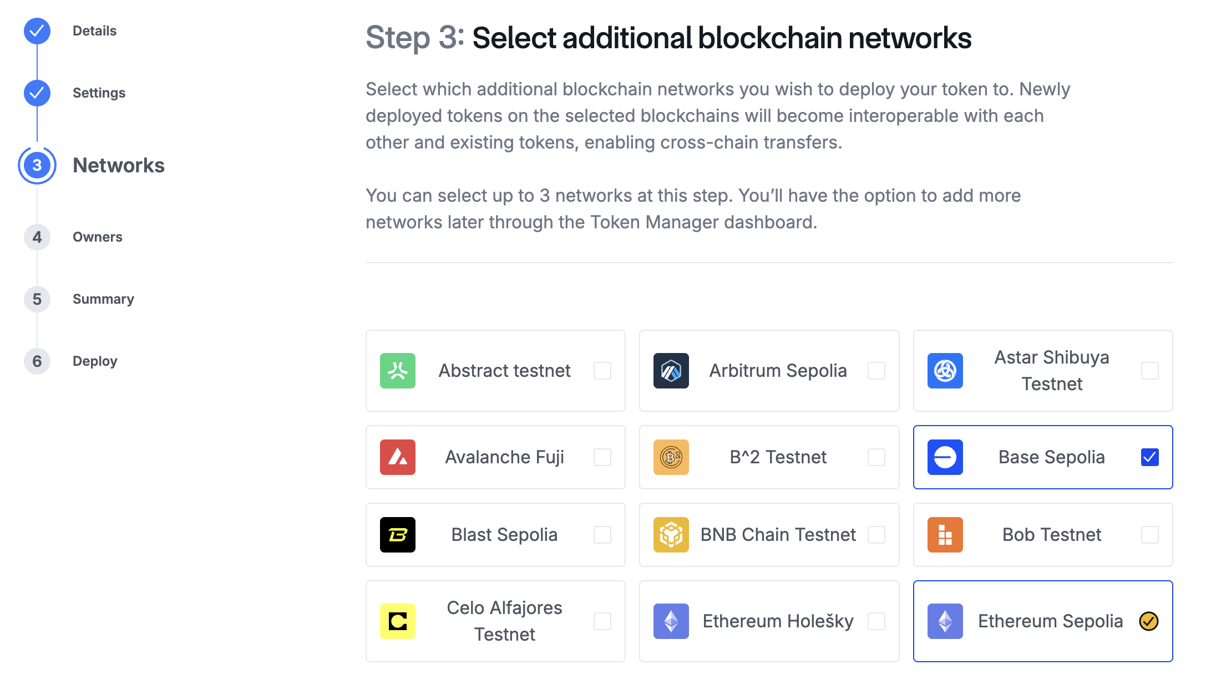Enable the Avalanche Fuji checkbox
Screen dimensions: 1206x675
click(x=602, y=457)
